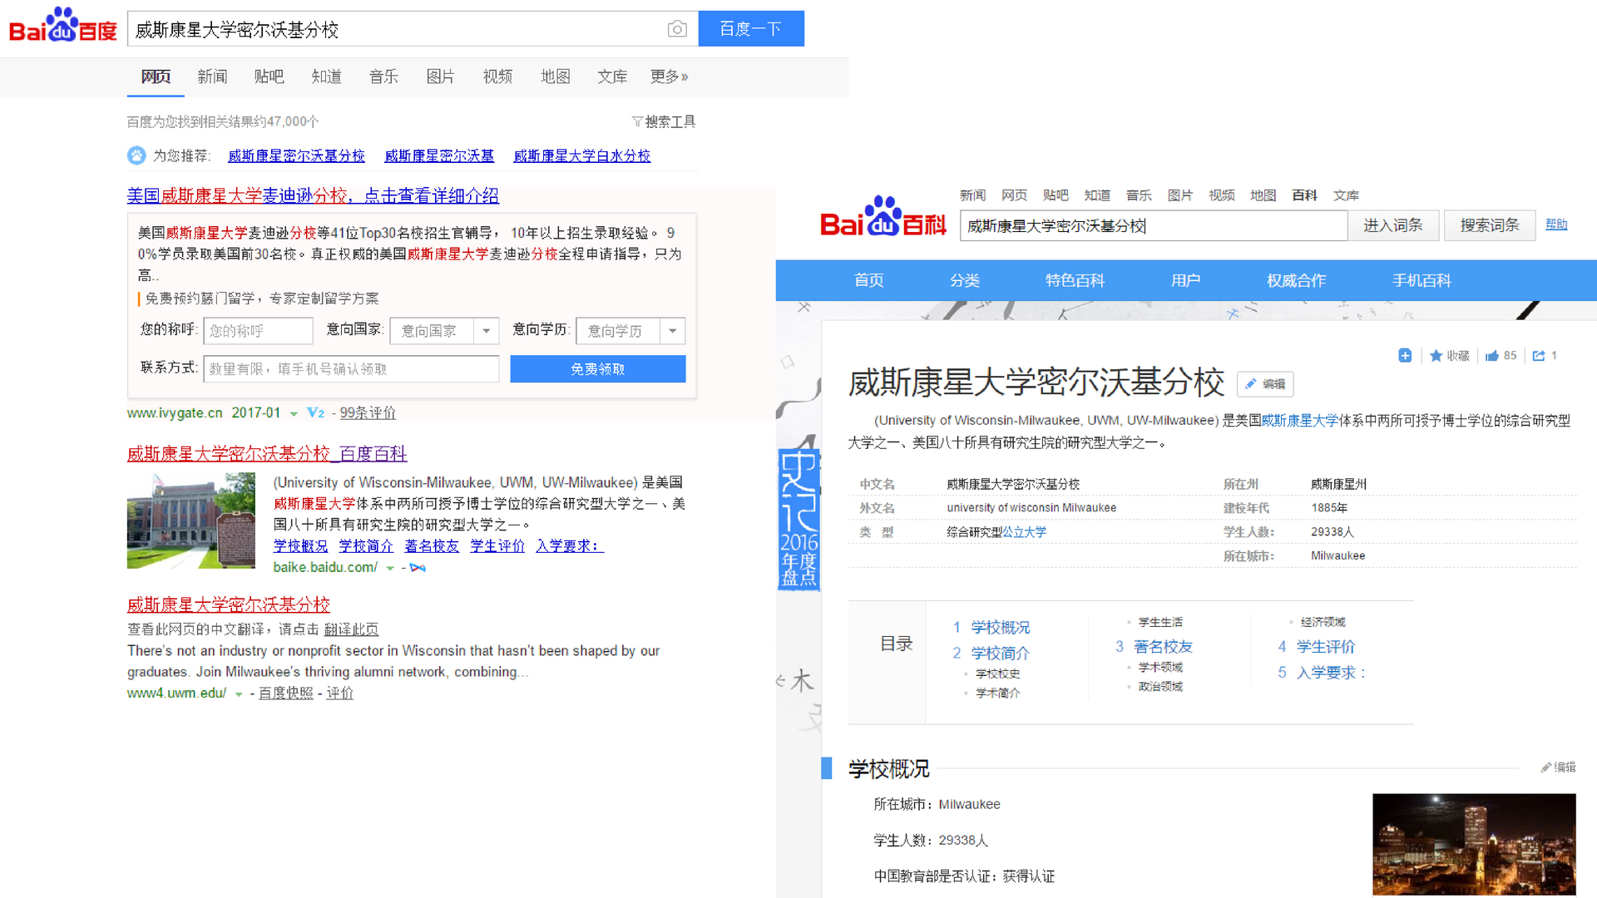Image resolution: width=1597 pixels, height=898 pixels.
Task: Click the star favorite icon
Action: pos(1436,356)
